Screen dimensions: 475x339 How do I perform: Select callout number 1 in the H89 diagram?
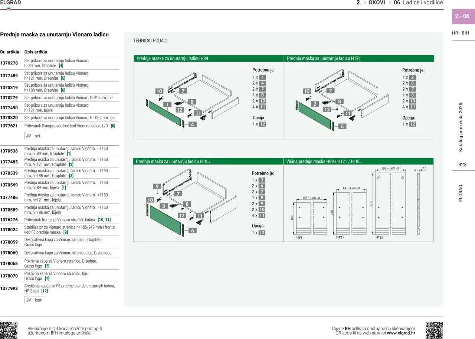pyautogui.click(x=167, y=105)
